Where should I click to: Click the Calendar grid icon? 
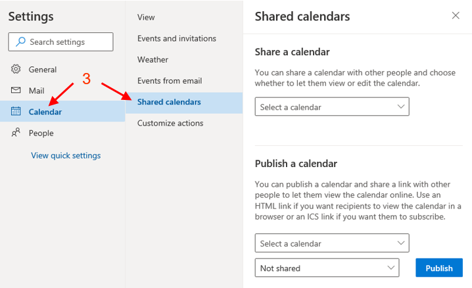click(x=16, y=112)
